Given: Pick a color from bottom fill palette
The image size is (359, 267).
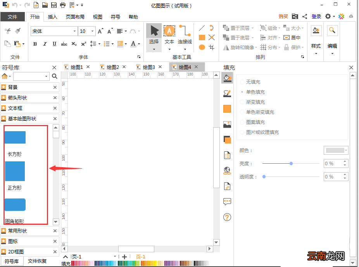Looking at the screenshot, I should tap(140, 264).
